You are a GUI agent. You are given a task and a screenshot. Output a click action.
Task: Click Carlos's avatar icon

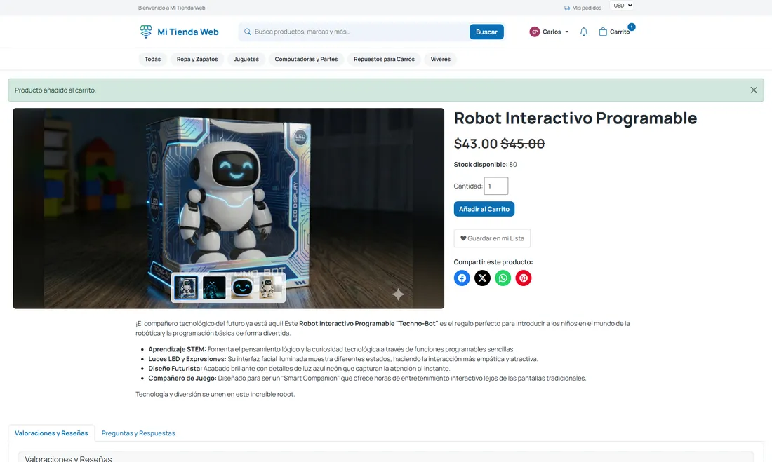pos(535,32)
